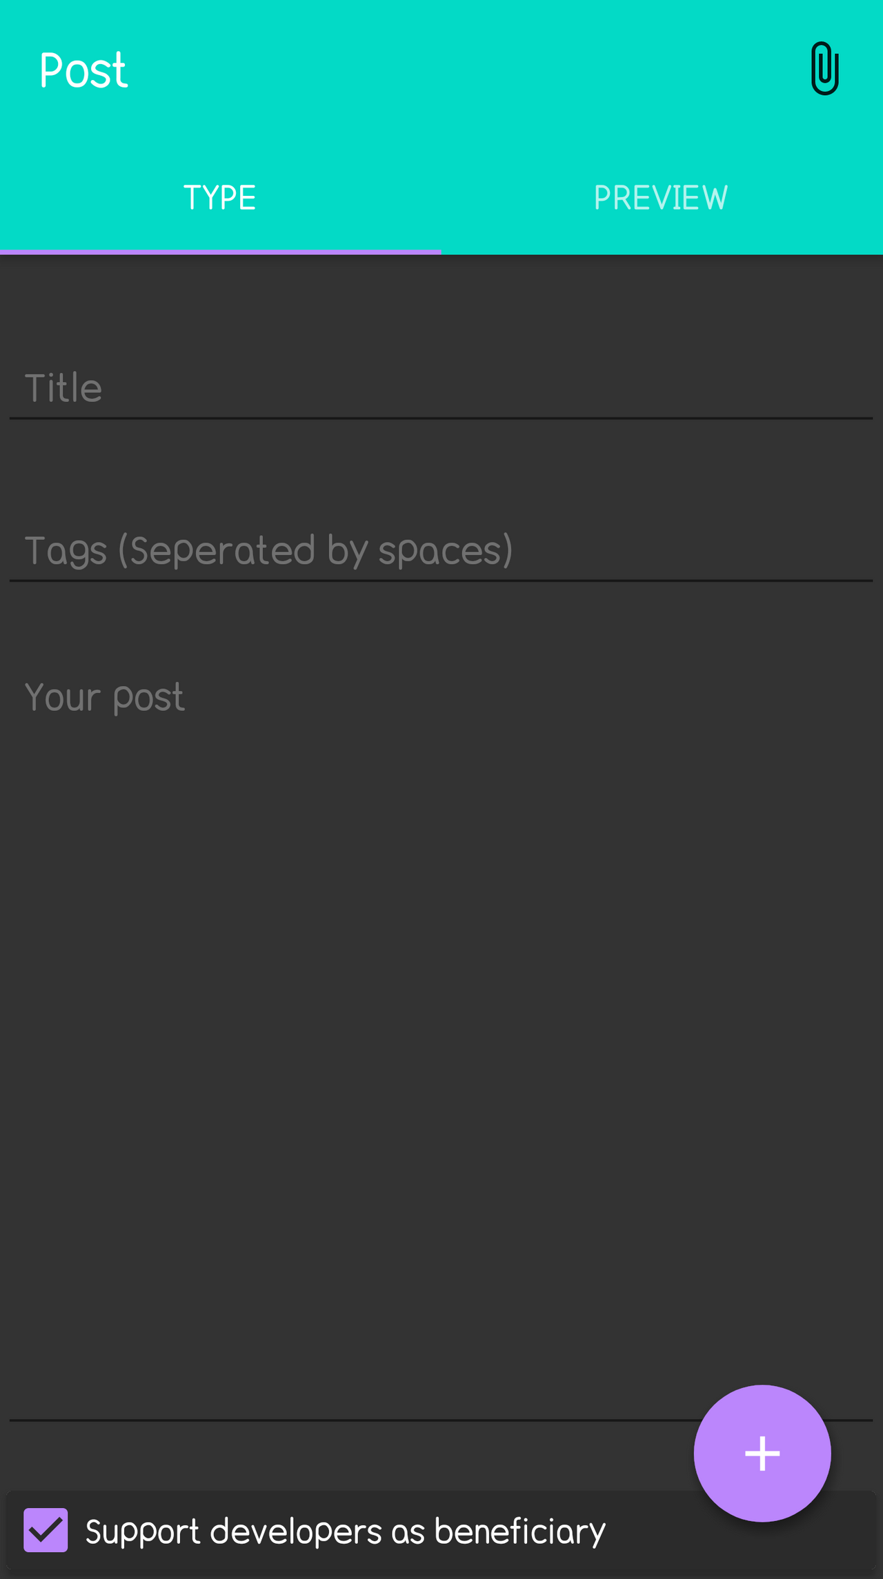Return to the typing editor tab
The width and height of the screenshot is (883, 1579).
coord(219,198)
